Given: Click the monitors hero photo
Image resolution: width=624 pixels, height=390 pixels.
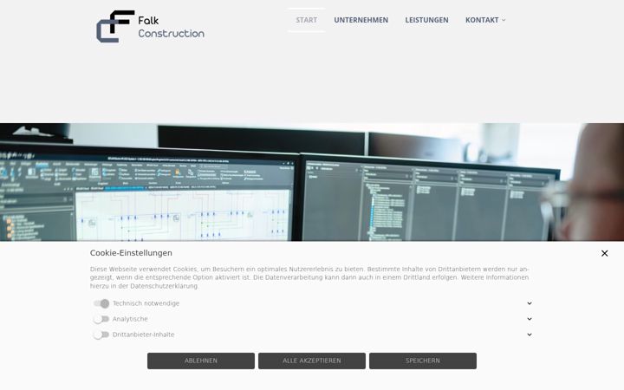Looking at the screenshot, I should pyautogui.click(x=312, y=182).
